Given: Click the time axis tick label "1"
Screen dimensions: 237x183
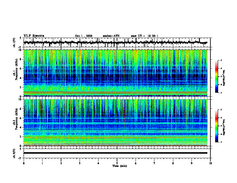Looking at the screenshot, I should pos(42,163).
